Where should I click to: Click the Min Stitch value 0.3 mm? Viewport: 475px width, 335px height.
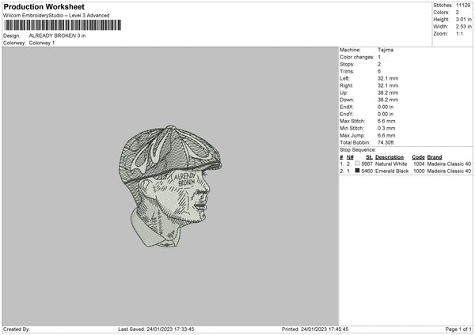point(386,128)
